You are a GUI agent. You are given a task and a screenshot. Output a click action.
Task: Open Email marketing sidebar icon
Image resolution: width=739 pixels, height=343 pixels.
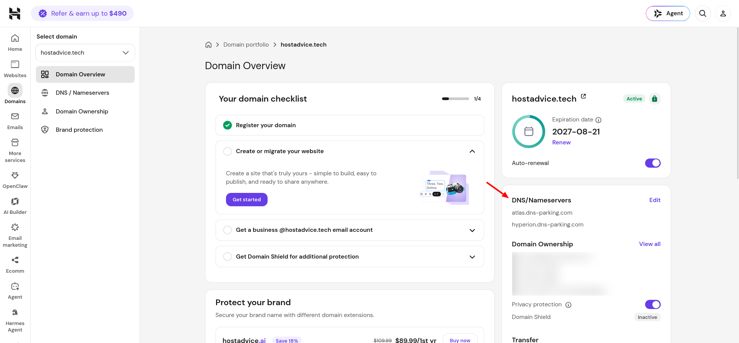pos(15,227)
